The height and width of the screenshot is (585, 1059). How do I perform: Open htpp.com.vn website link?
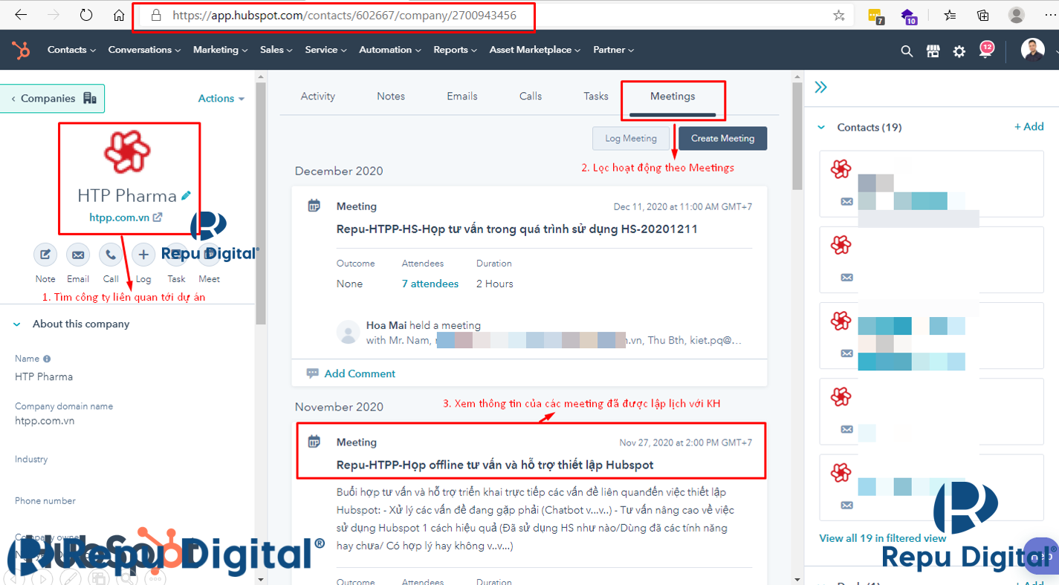[x=126, y=218]
